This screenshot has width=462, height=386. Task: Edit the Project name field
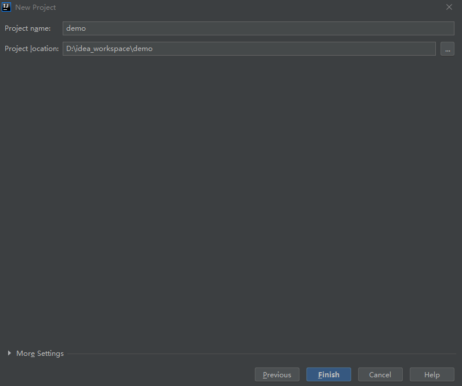258,28
